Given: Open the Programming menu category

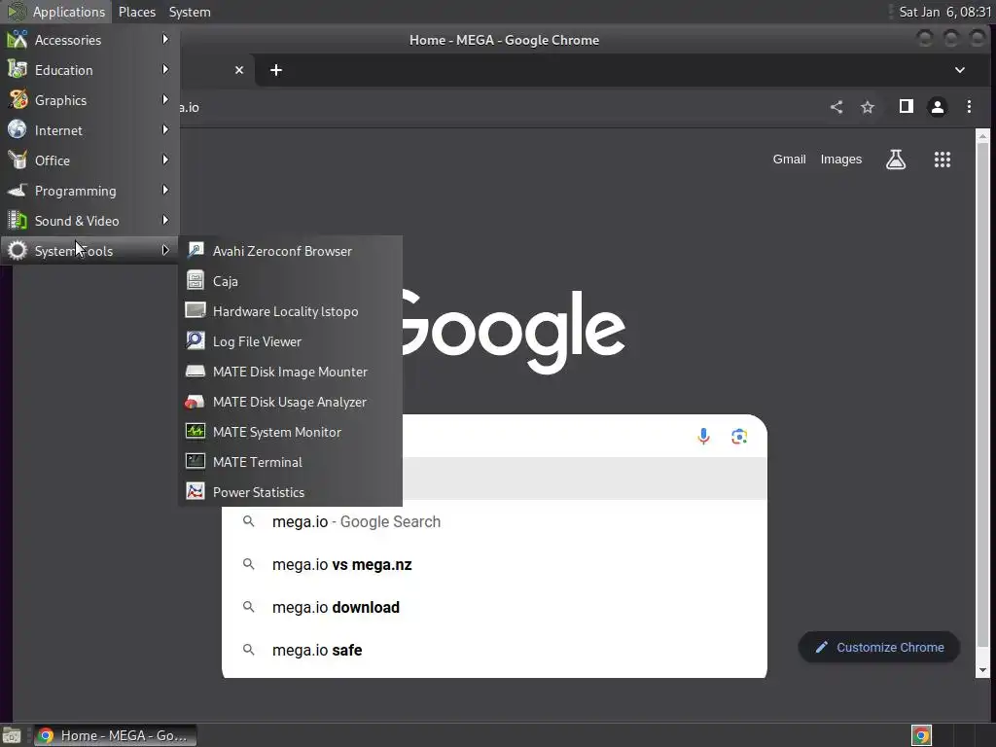Looking at the screenshot, I should (89, 191).
